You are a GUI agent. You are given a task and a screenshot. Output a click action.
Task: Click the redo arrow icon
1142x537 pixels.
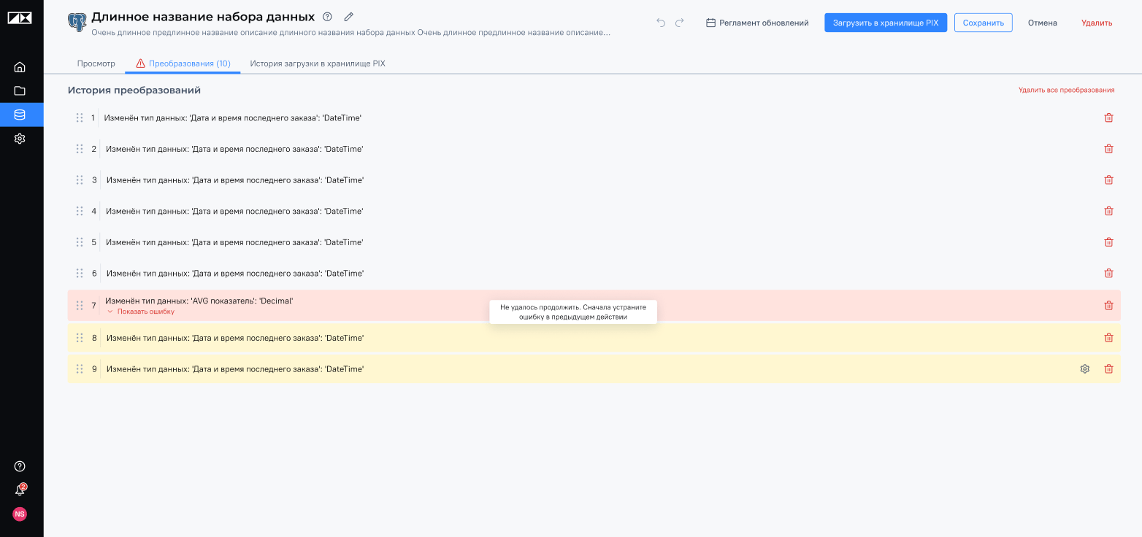[x=680, y=23]
